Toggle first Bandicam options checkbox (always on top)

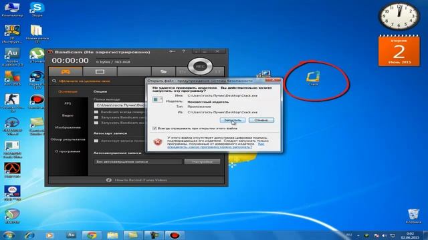[96, 112]
